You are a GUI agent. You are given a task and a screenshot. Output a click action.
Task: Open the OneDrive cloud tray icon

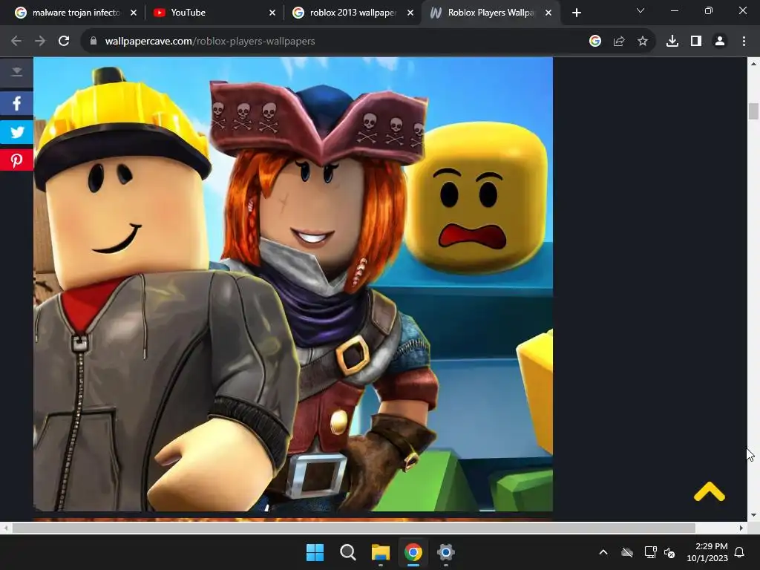coord(627,552)
